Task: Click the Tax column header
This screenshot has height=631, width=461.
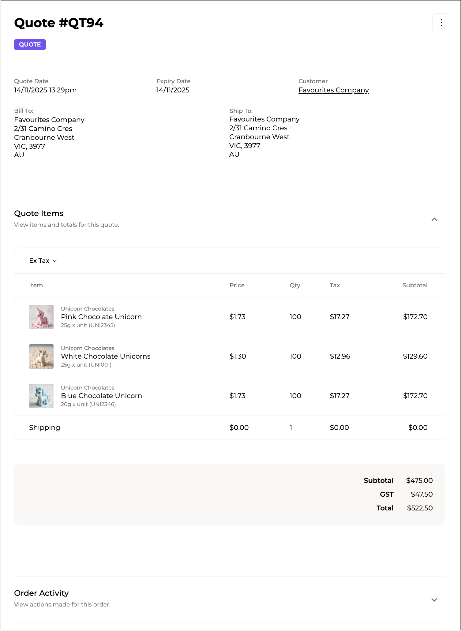Action: 335,285
